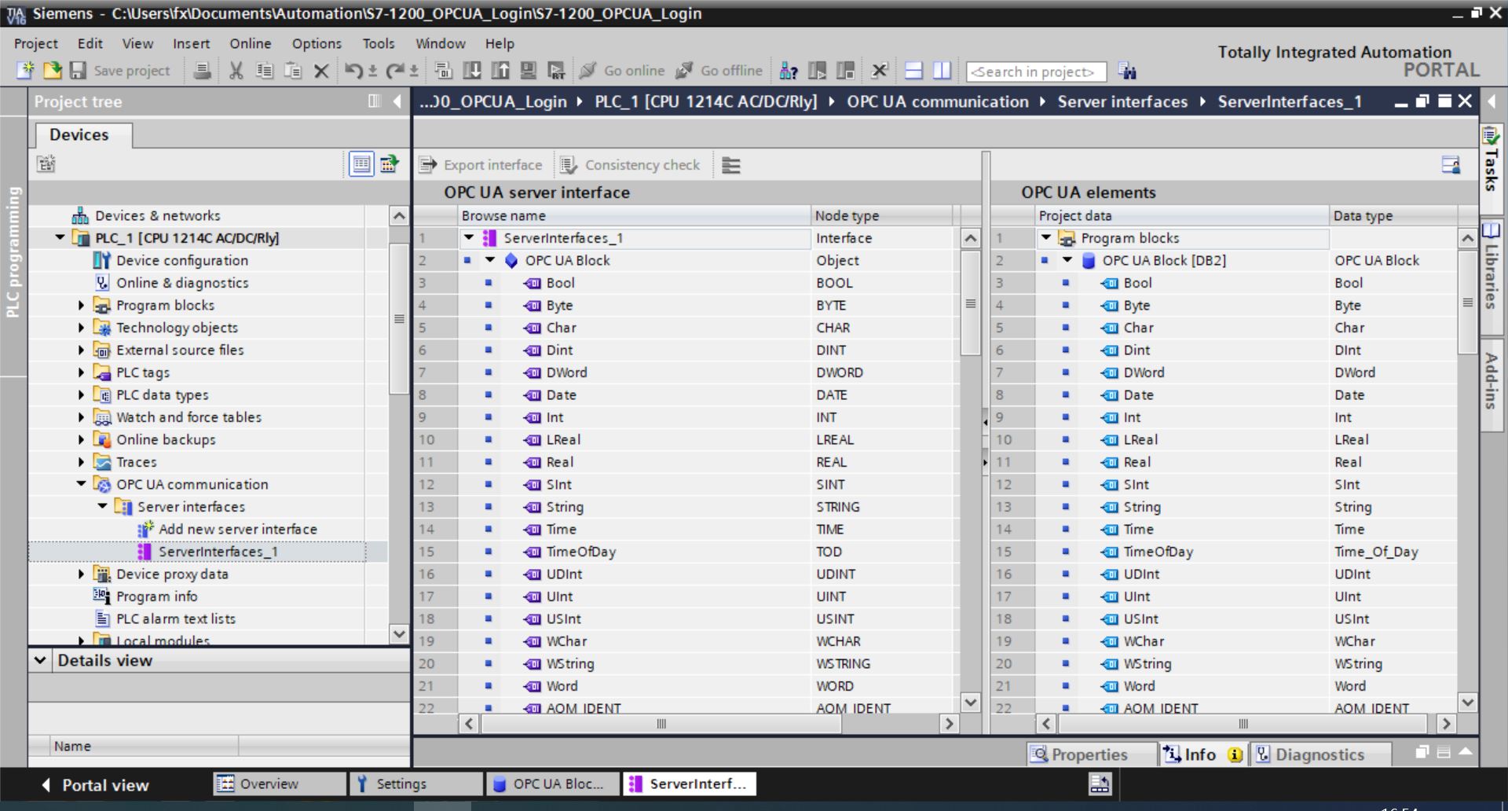This screenshot has width=1508, height=811.
Task: Click the Consistency check icon
Action: point(569,165)
